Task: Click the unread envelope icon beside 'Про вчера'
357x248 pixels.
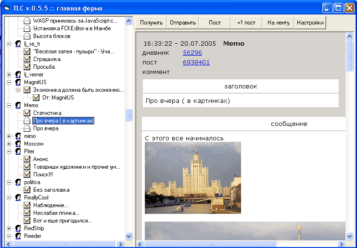Action: 27,128
